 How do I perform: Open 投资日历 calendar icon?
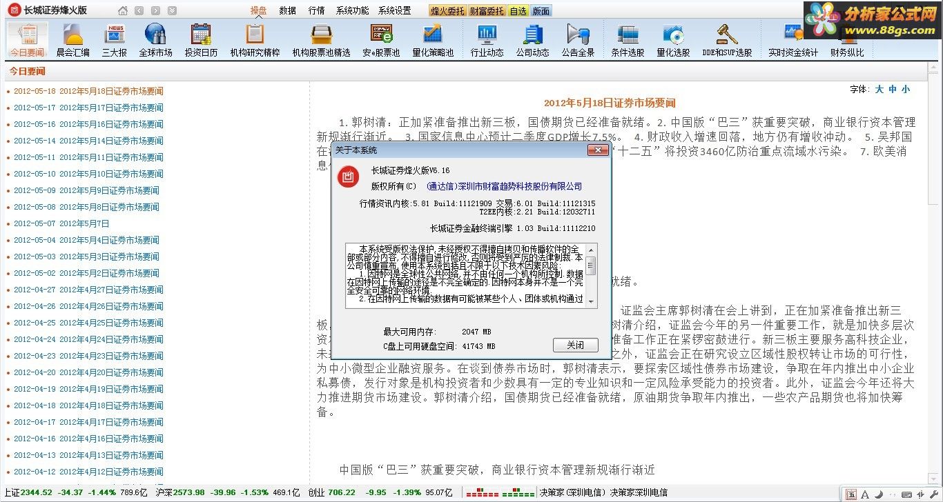coord(201,40)
